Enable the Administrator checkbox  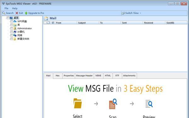pyautogui.click(x=12, y=28)
